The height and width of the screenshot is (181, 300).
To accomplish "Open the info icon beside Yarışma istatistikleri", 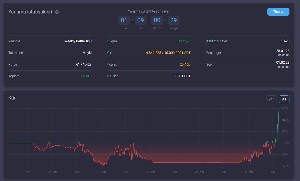I will 57,12.
